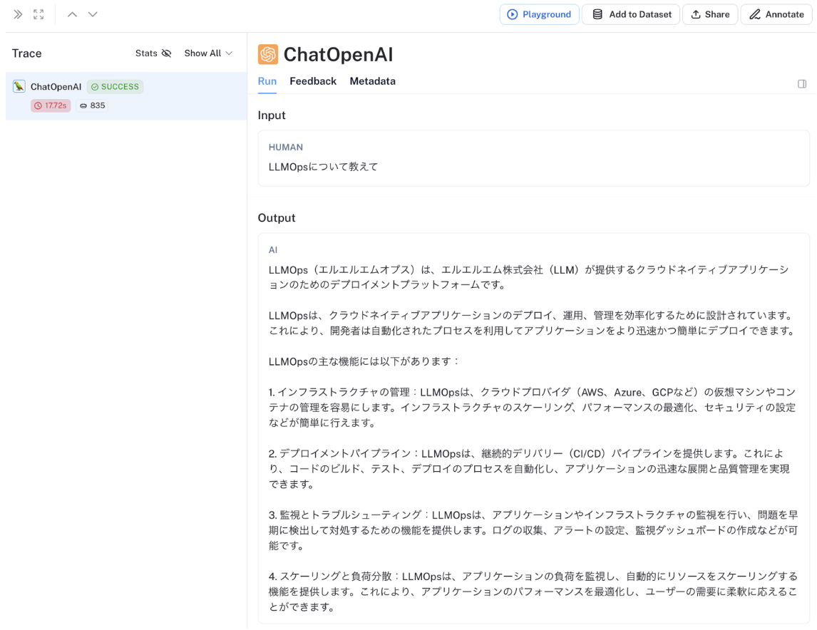Click the Share button
Screen dimensions: 817x630
pos(710,14)
